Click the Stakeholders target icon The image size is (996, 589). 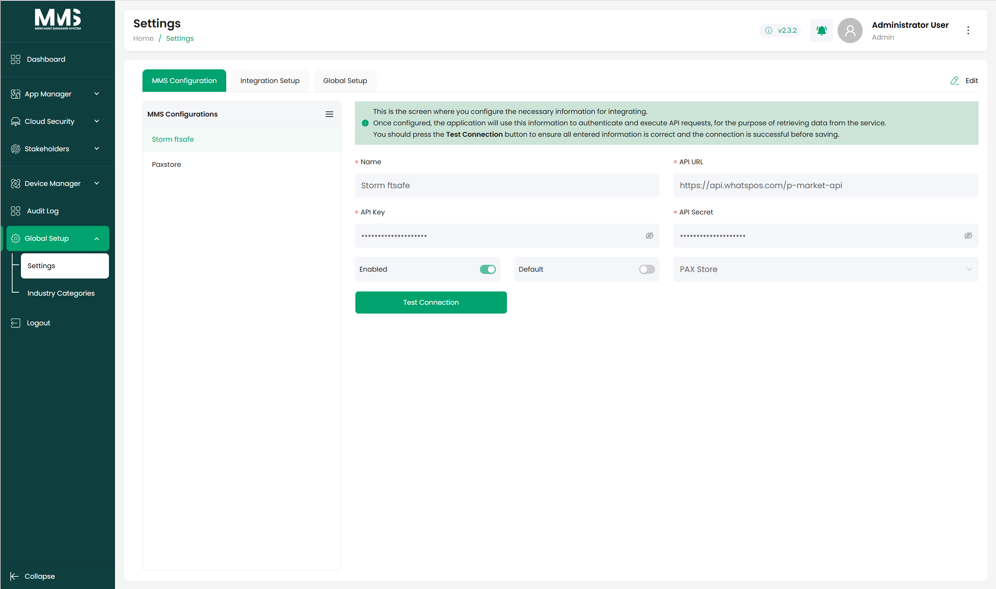(x=16, y=149)
